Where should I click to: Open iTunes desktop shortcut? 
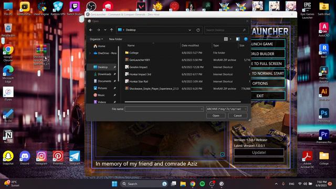click(x=8, y=93)
